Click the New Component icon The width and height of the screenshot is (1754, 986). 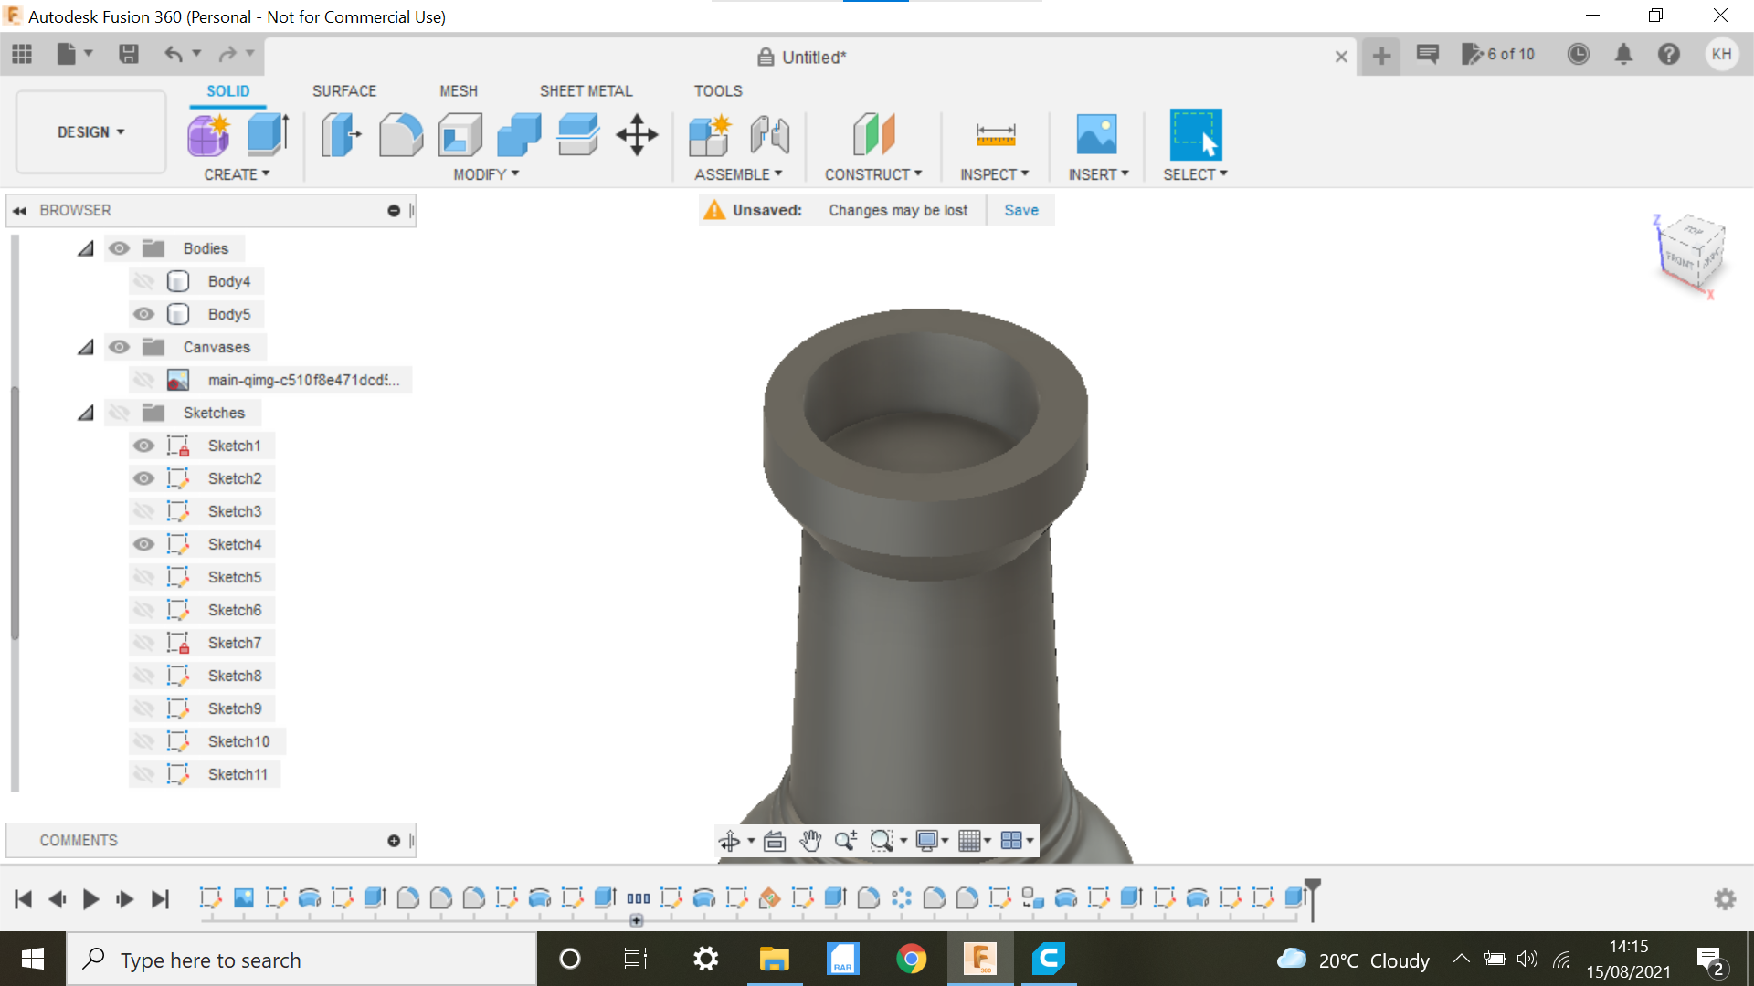coord(710,135)
